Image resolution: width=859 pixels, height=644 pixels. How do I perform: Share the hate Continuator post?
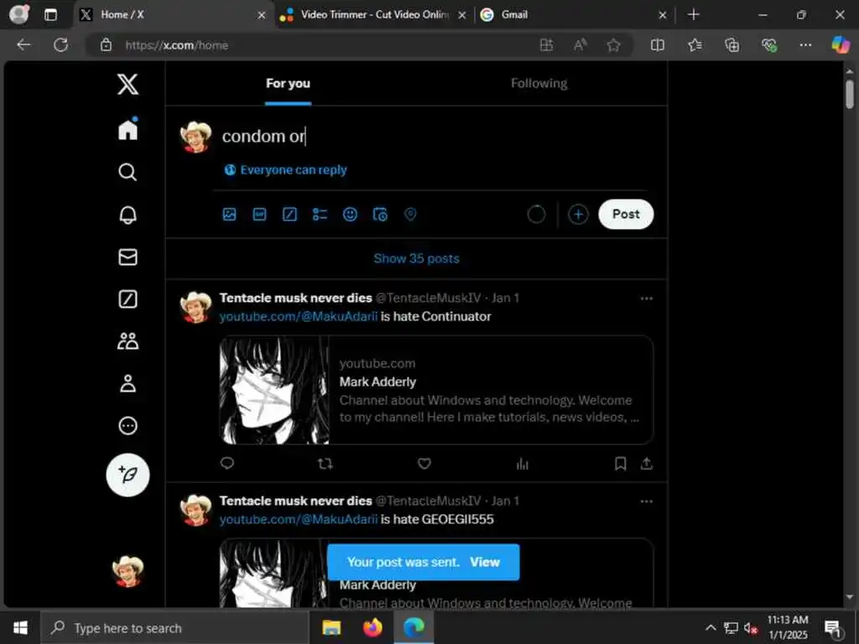click(647, 464)
